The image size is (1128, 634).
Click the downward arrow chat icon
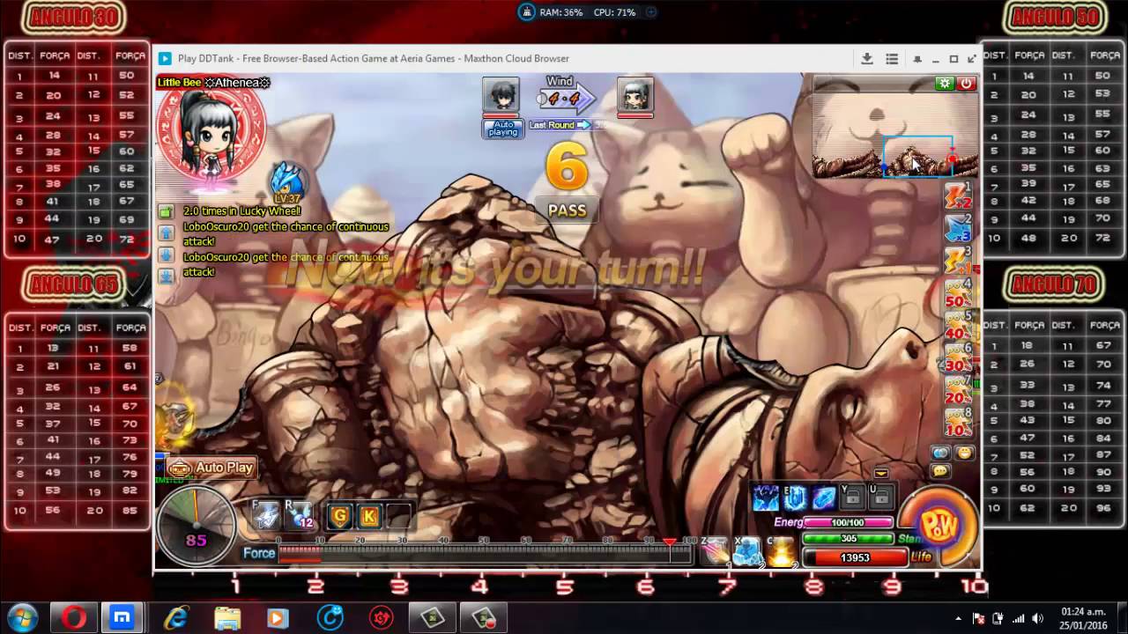click(x=166, y=254)
